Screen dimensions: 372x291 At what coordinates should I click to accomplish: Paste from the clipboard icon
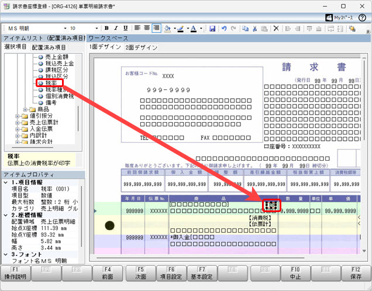click(264, 29)
